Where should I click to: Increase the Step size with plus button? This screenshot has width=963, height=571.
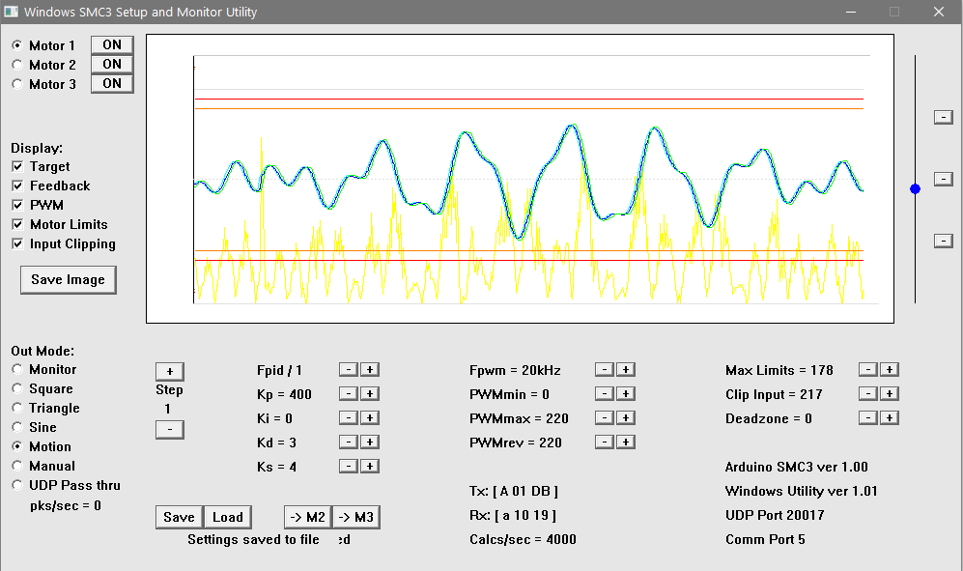tap(169, 372)
